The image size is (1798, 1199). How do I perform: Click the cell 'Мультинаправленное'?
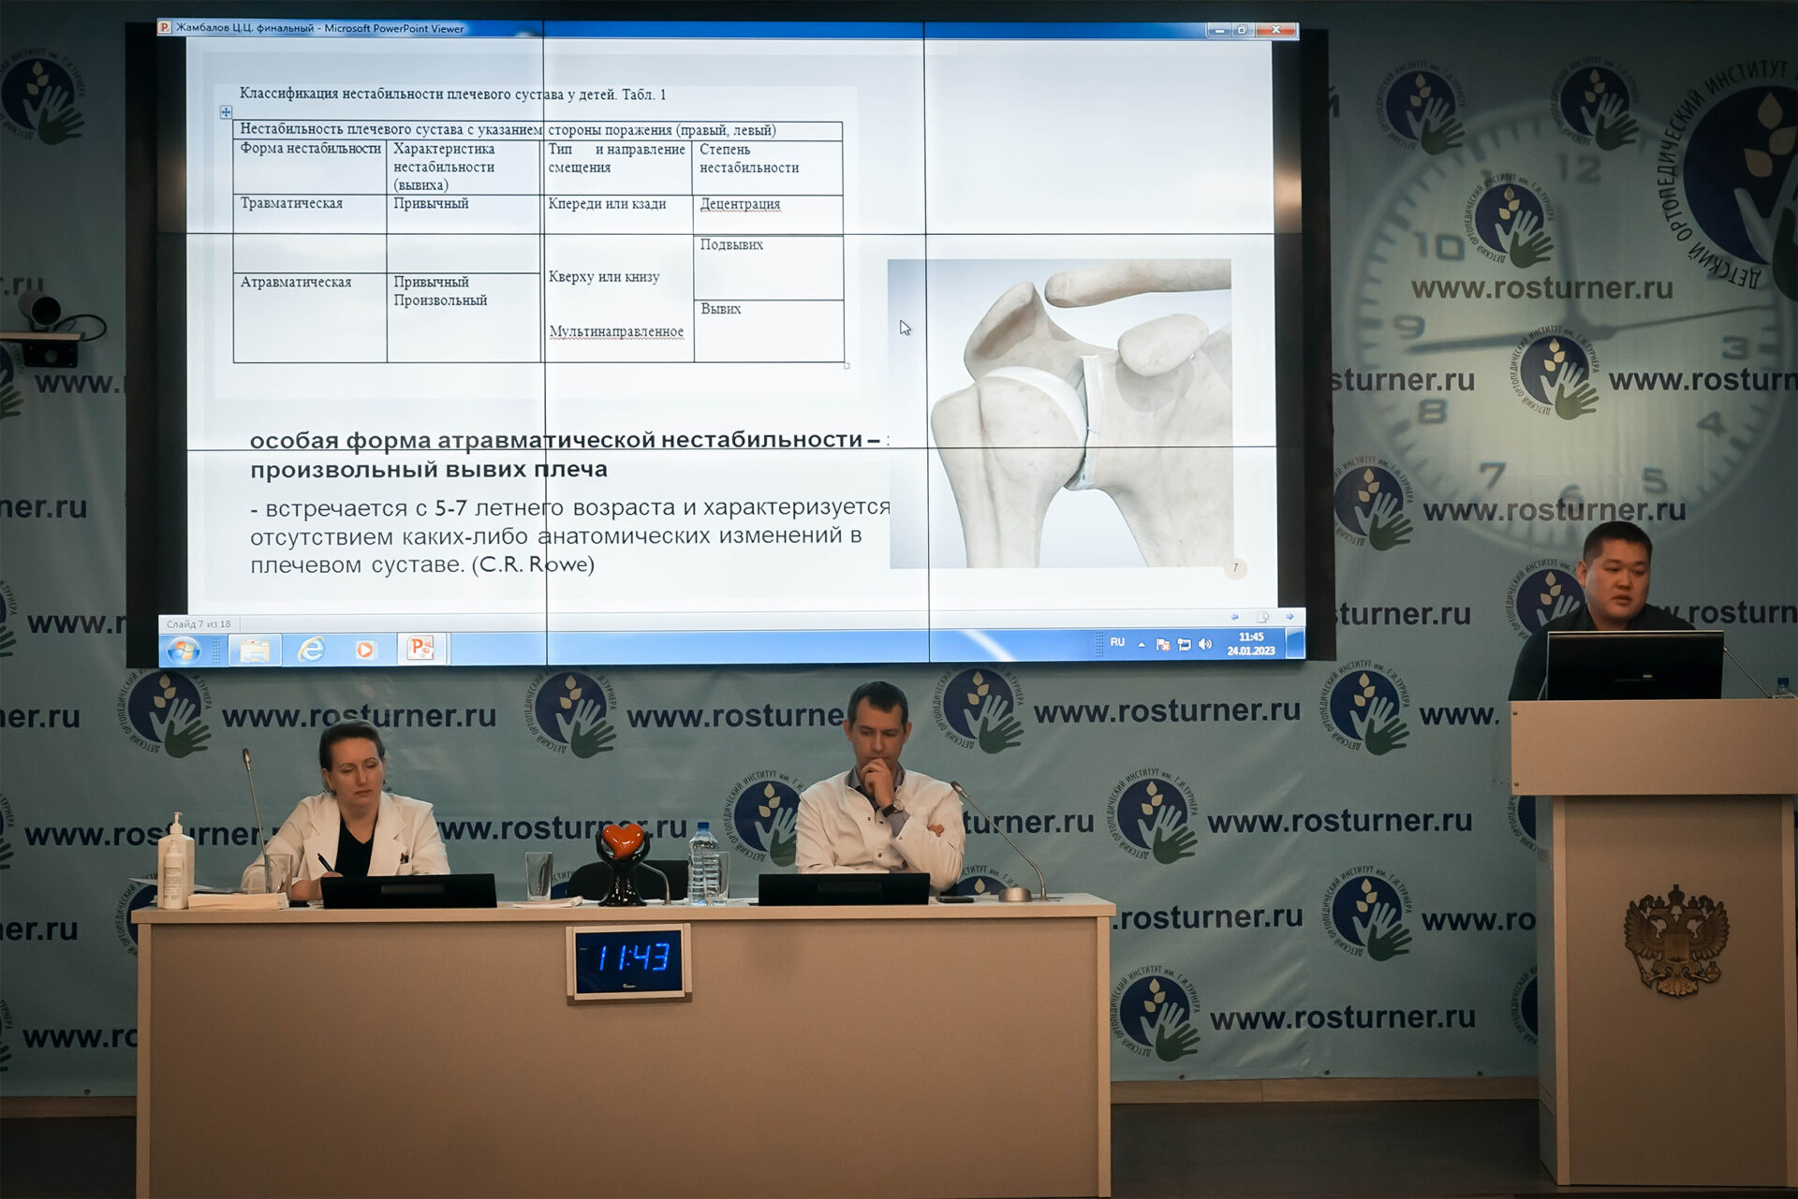tap(616, 331)
